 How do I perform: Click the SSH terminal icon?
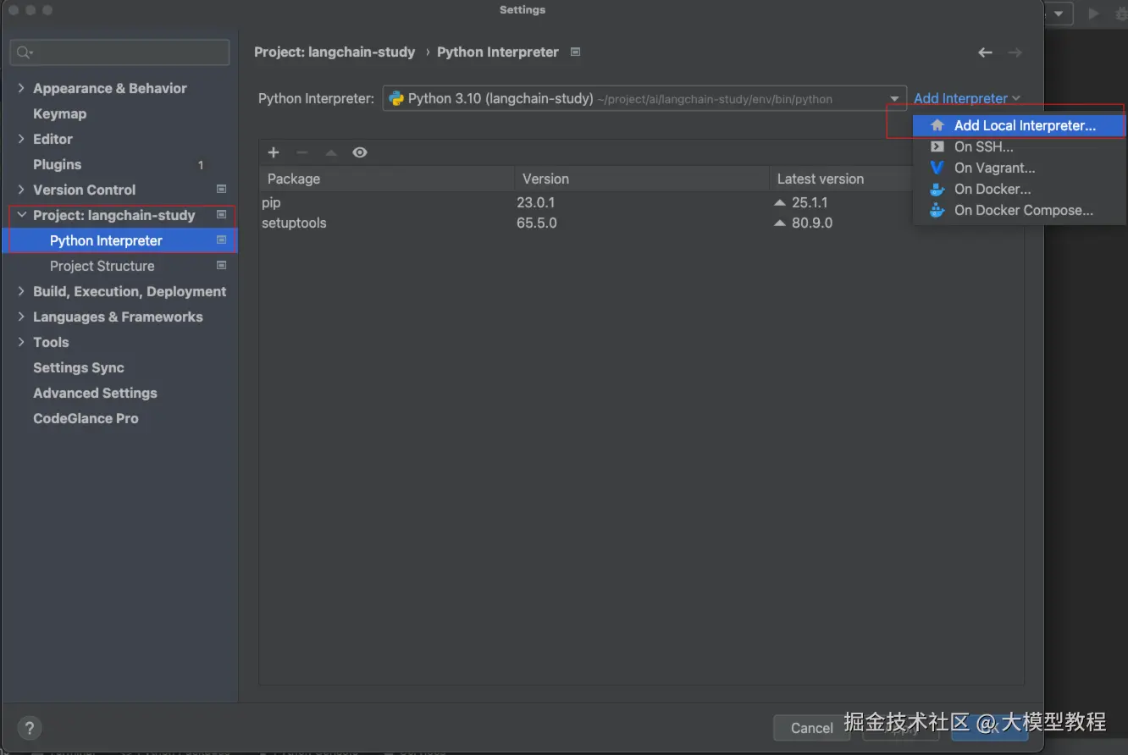click(x=937, y=146)
